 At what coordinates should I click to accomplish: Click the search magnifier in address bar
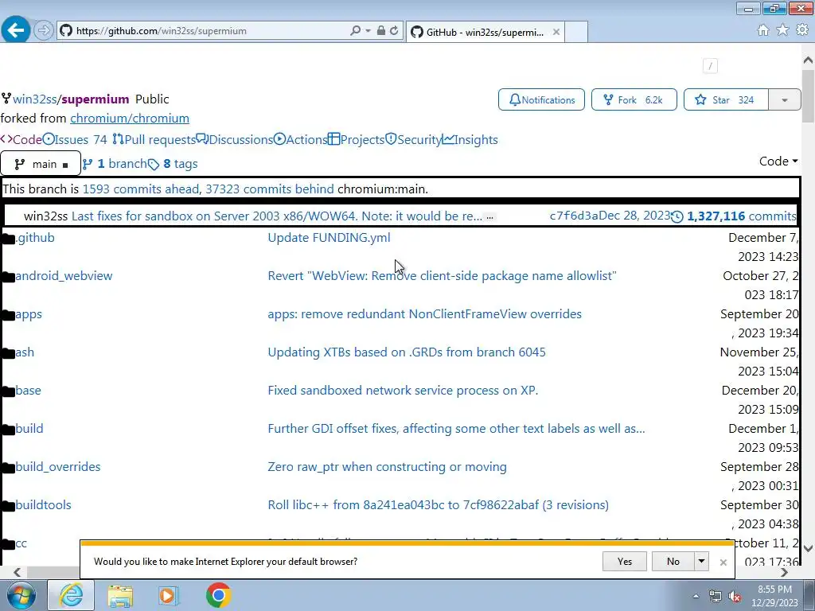tap(356, 31)
